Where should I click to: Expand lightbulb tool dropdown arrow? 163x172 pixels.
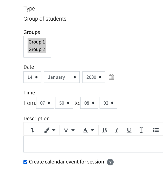tap(73, 130)
